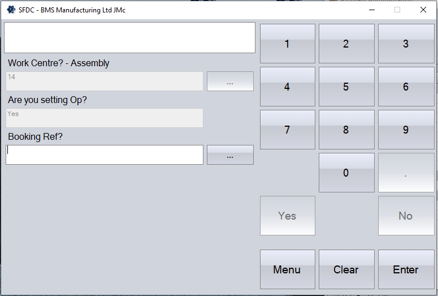The width and height of the screenshot is (438, 296).
Task: Hit the 4 button on keypad
Action: (287, 87)
